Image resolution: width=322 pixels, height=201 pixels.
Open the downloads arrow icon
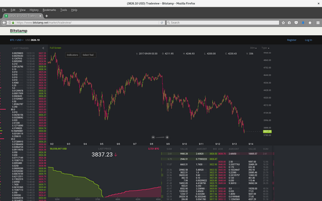303,23
